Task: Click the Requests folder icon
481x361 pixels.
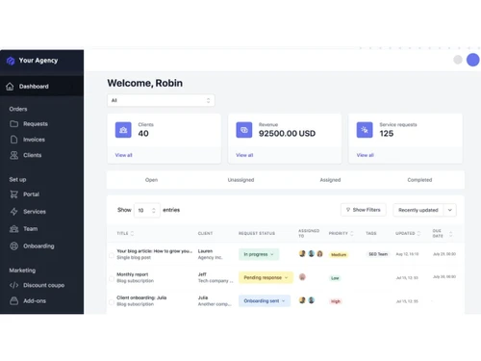Action: coord(13,123)
